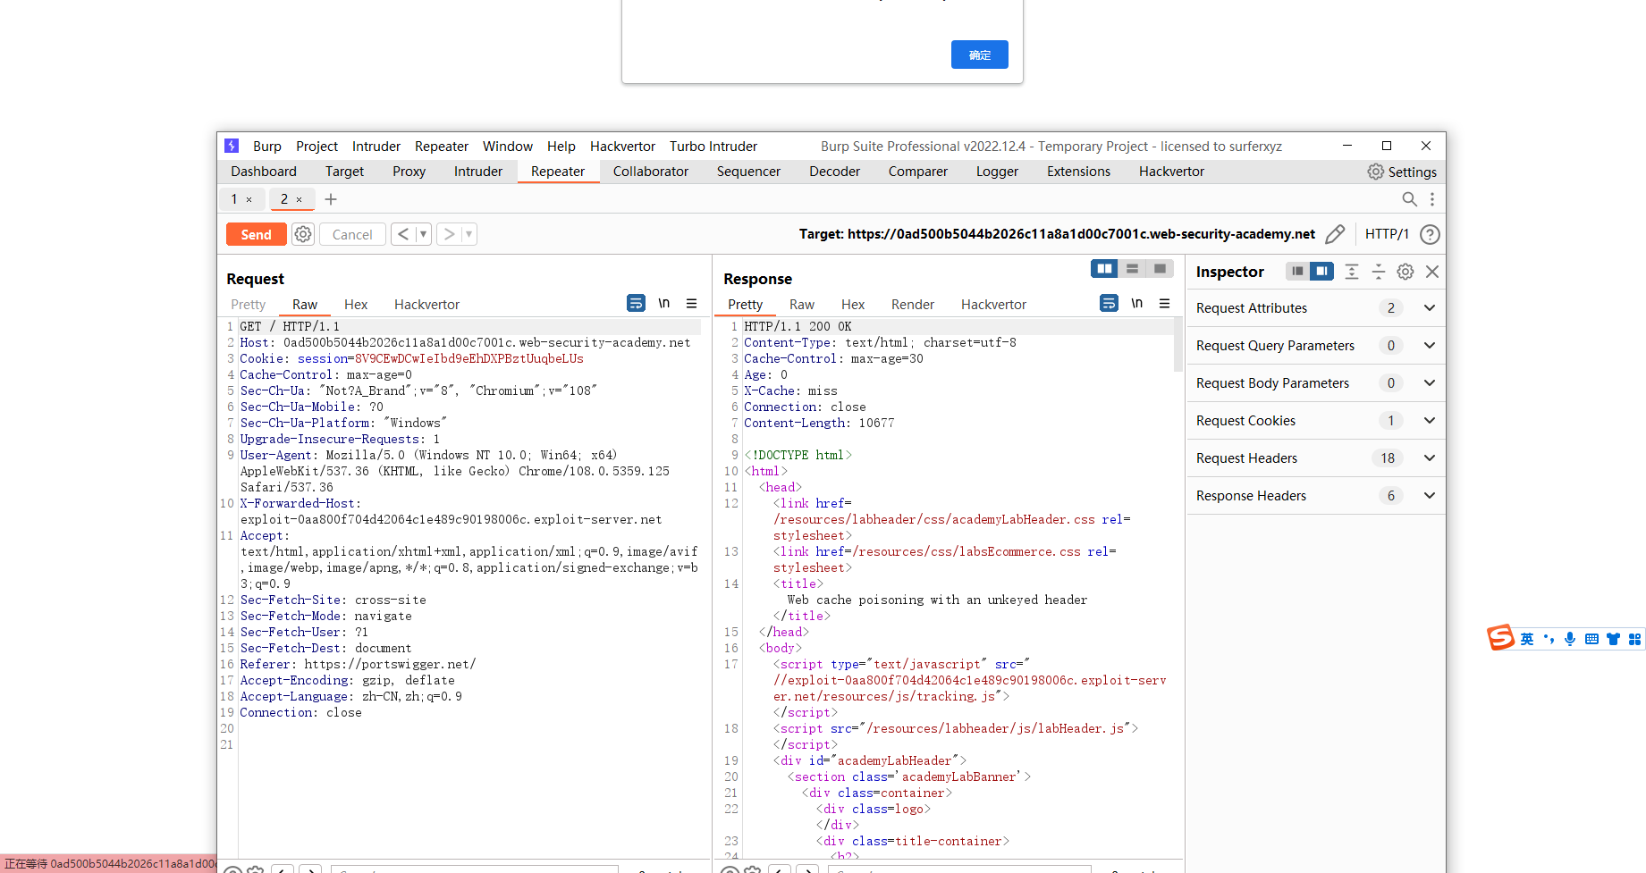This screenshot has width=1646, height=873.
Task: Close Repeater tab 1
Action: [x=249, y=199]
